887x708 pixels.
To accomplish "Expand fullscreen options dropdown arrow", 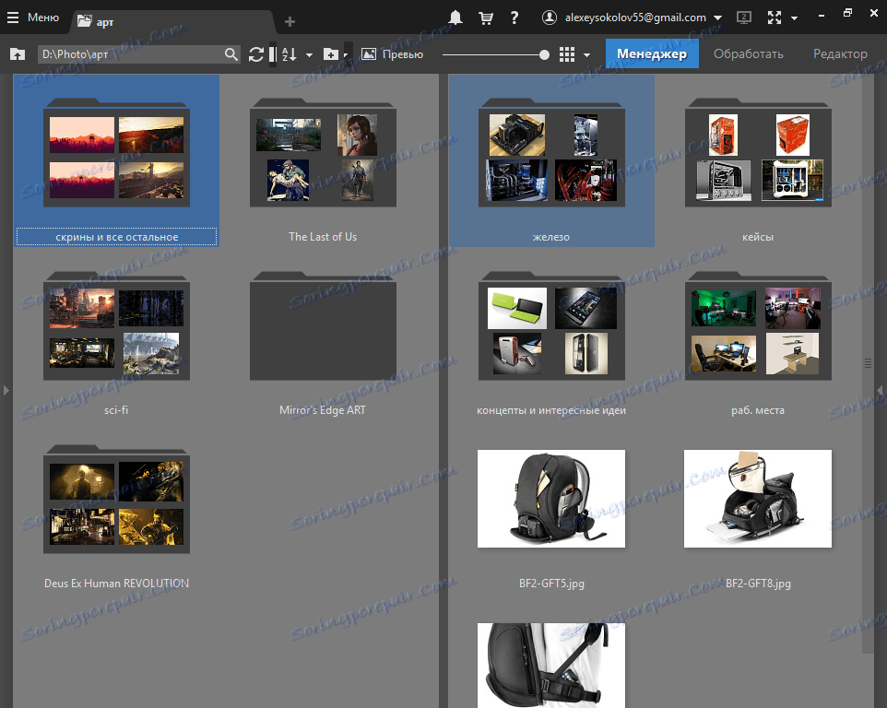I will tap(794, 18).
